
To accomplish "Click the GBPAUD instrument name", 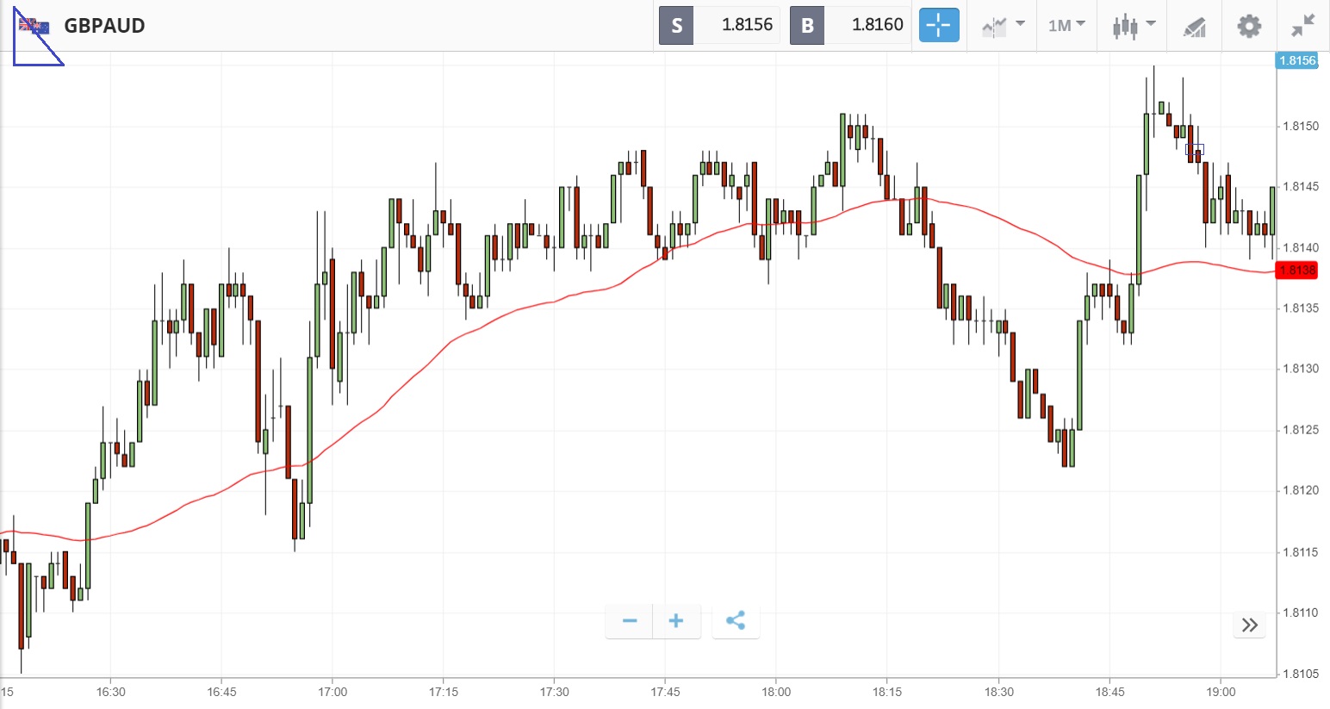I will pos(104,26).
